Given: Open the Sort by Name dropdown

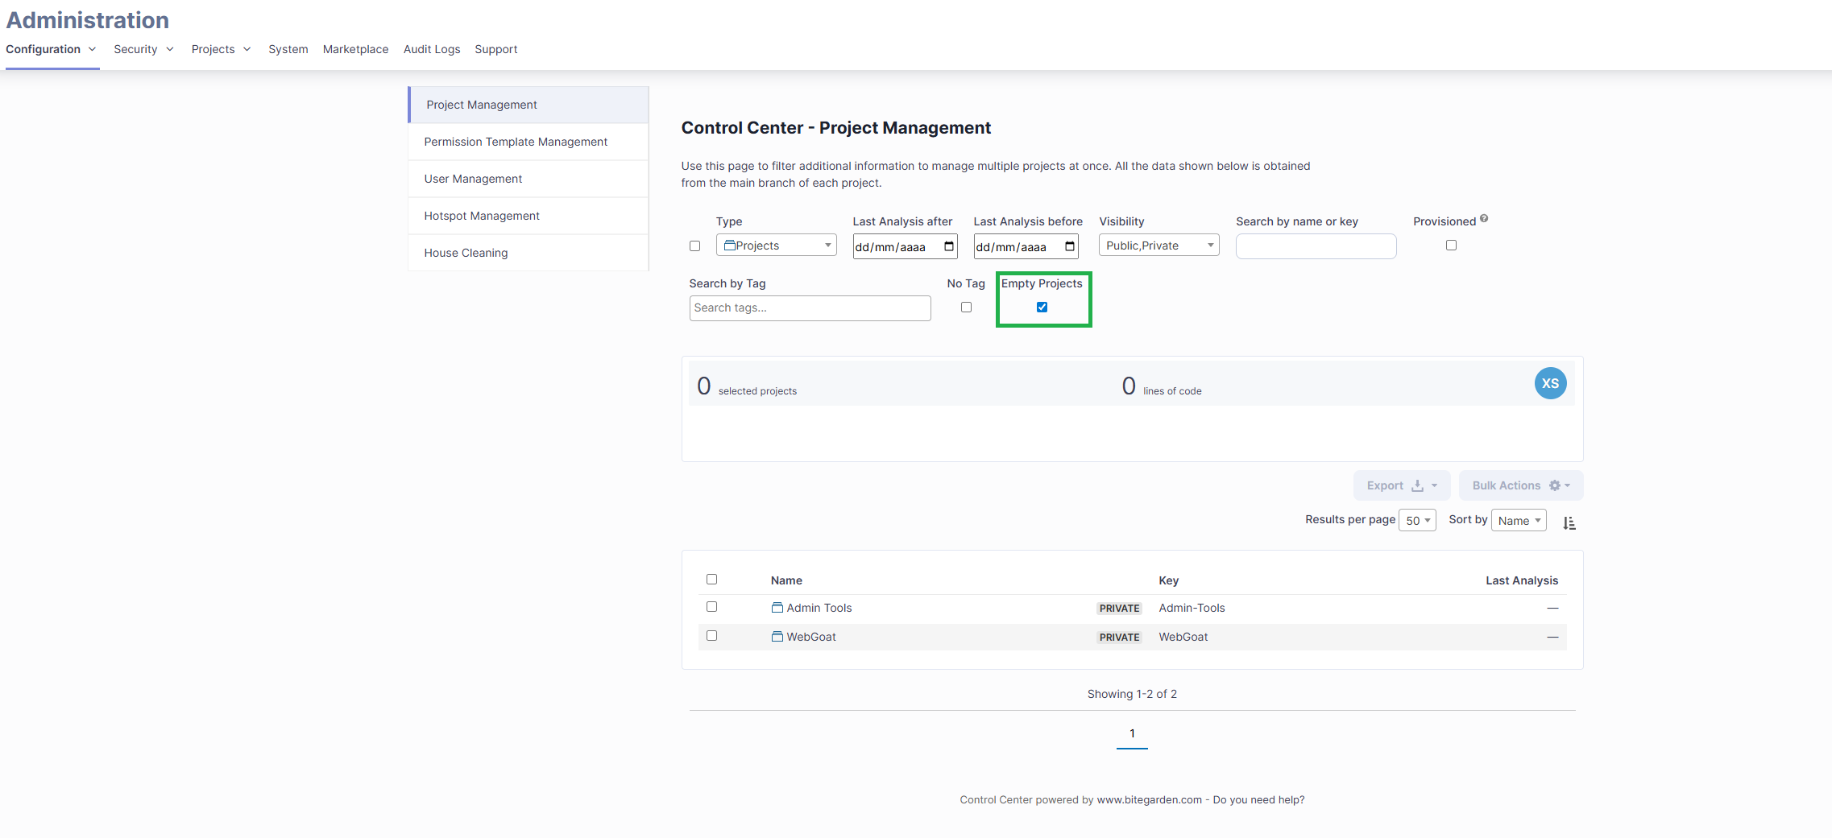Looking at the screenshot, I should point(1518,520).
